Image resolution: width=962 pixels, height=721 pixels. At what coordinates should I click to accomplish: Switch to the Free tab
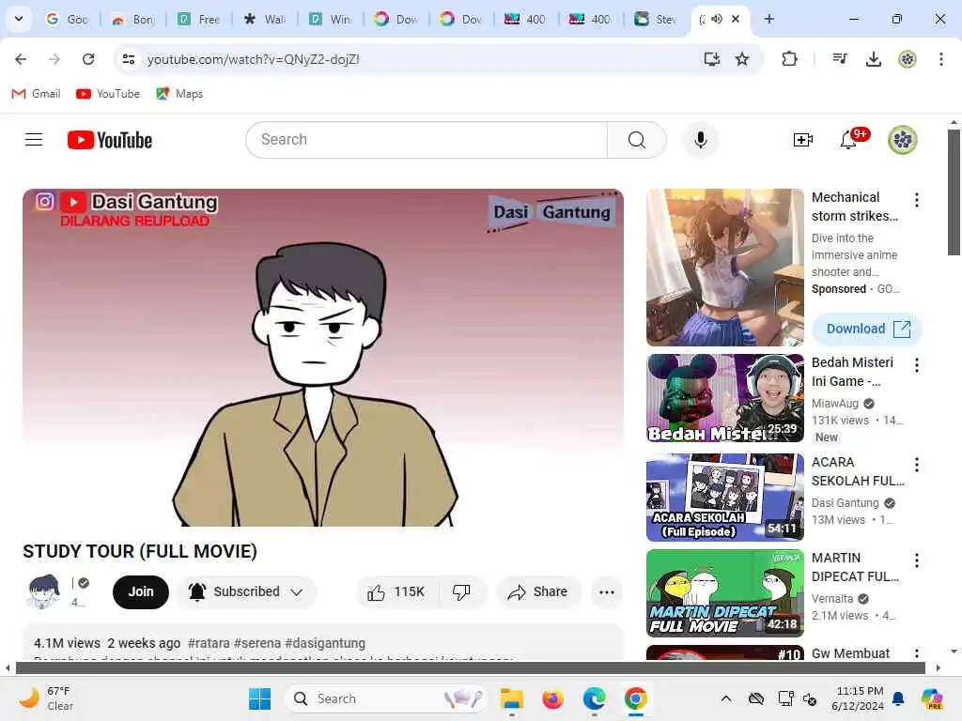click(199, 19)
